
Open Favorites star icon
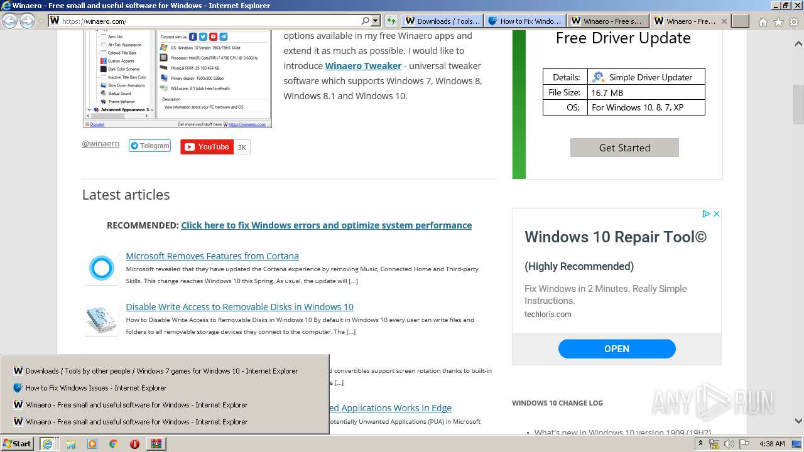pos(778,22)
